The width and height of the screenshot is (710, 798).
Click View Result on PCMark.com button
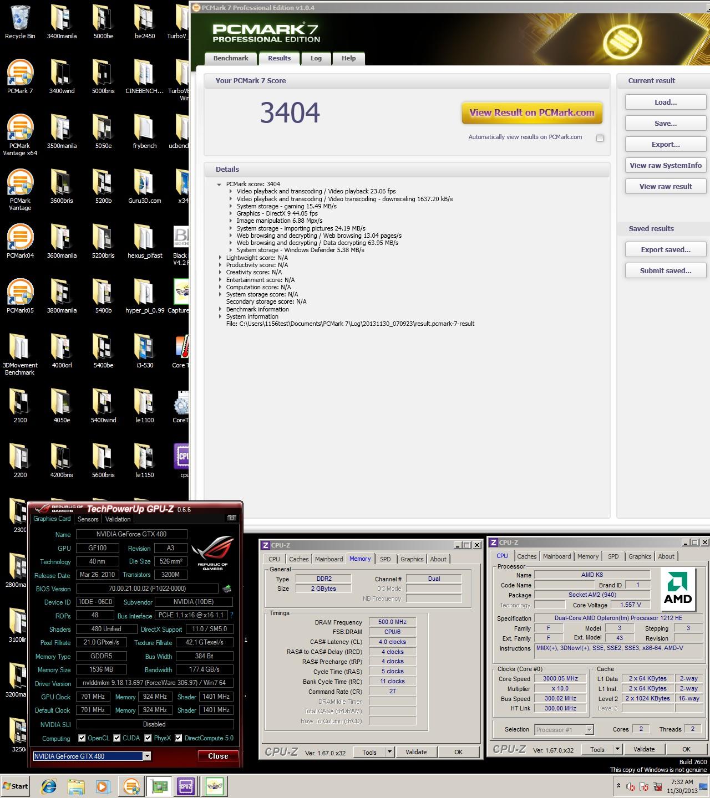coord(532,113)
